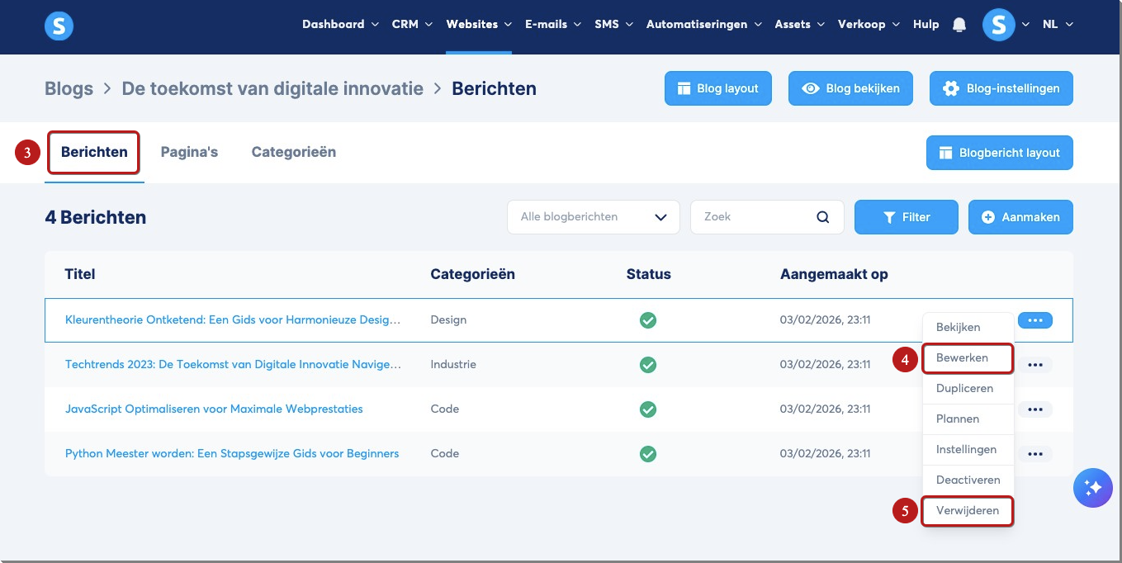This screenshot has width=1122, height=563.
Task: Choose Dupliceren in the context menu
Action: pos(964,388)
